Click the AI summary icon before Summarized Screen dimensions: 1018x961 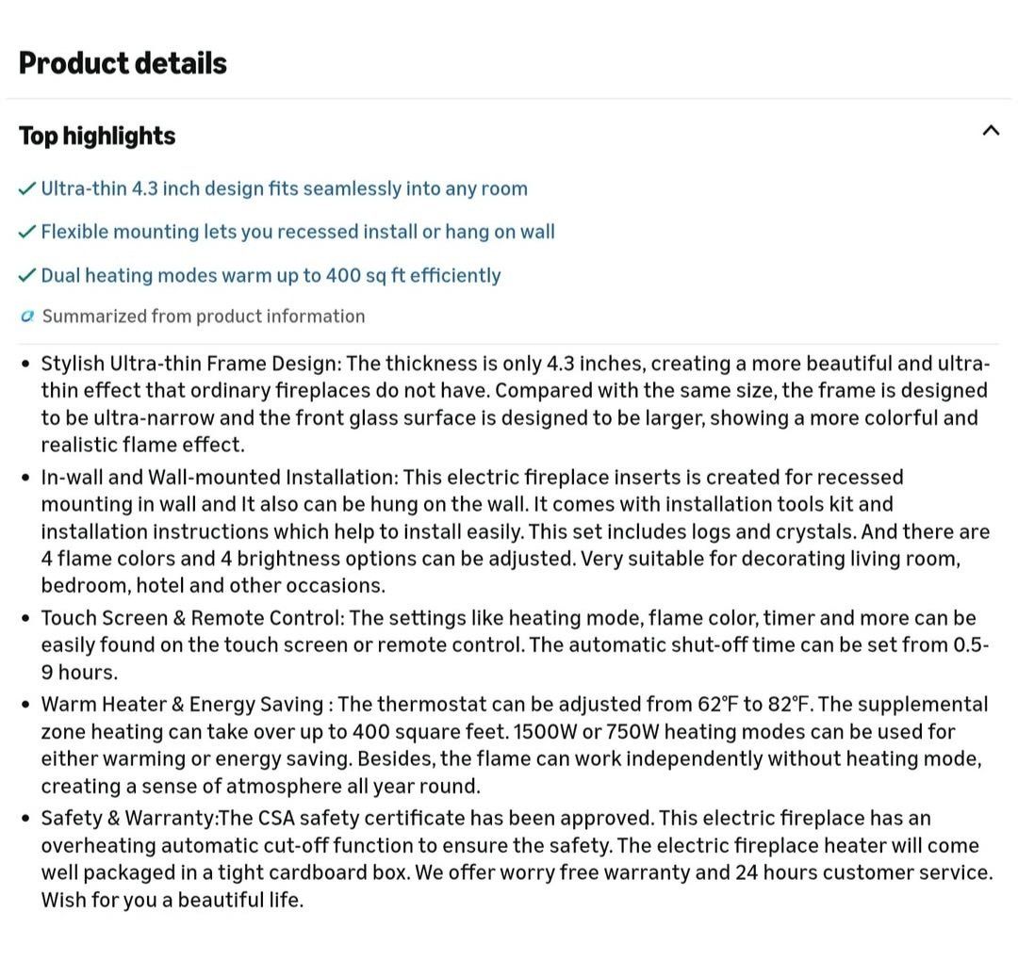pos(26,316)
